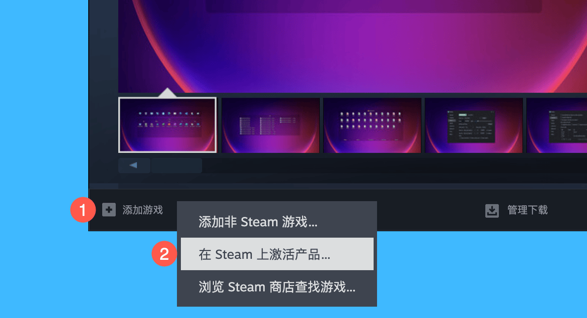Click the plus icon beside 添加游戏
This screenshot has width=587, height=318.
coord(109,210)
